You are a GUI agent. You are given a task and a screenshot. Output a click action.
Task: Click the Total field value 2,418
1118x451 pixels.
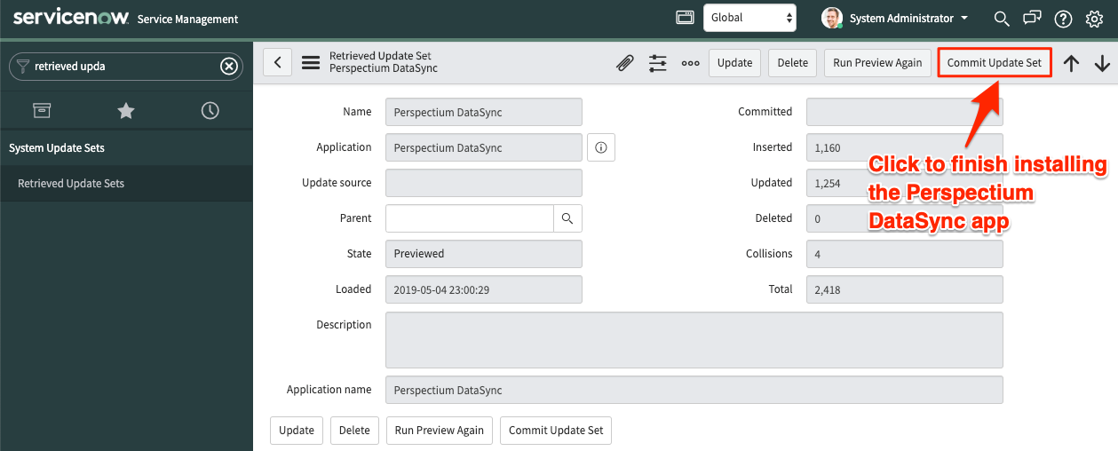click(x=905, y=289)
